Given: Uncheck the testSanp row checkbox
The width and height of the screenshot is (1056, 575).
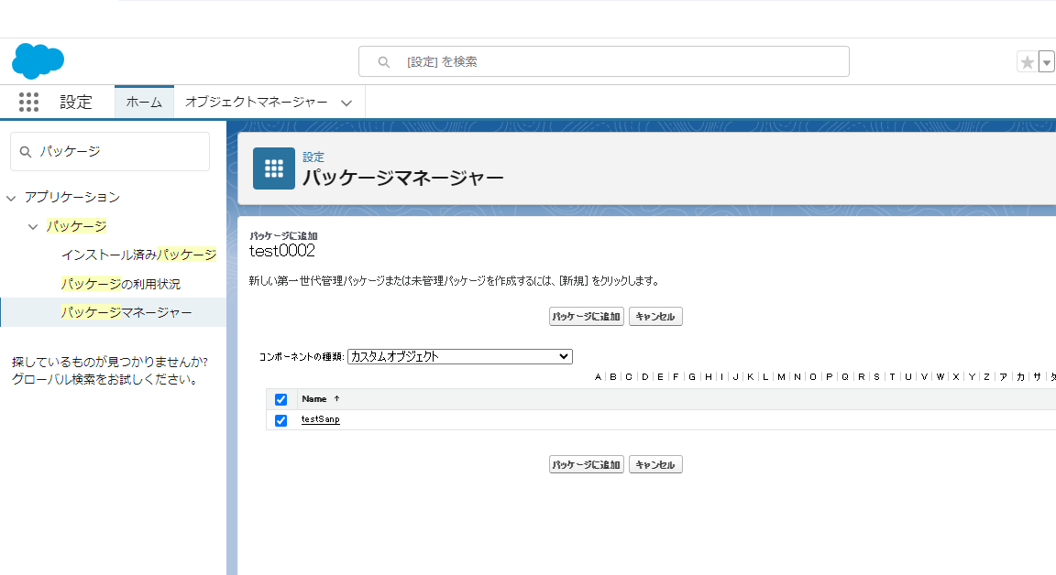Looking at the screenshot, I should (x=280, y=419).
